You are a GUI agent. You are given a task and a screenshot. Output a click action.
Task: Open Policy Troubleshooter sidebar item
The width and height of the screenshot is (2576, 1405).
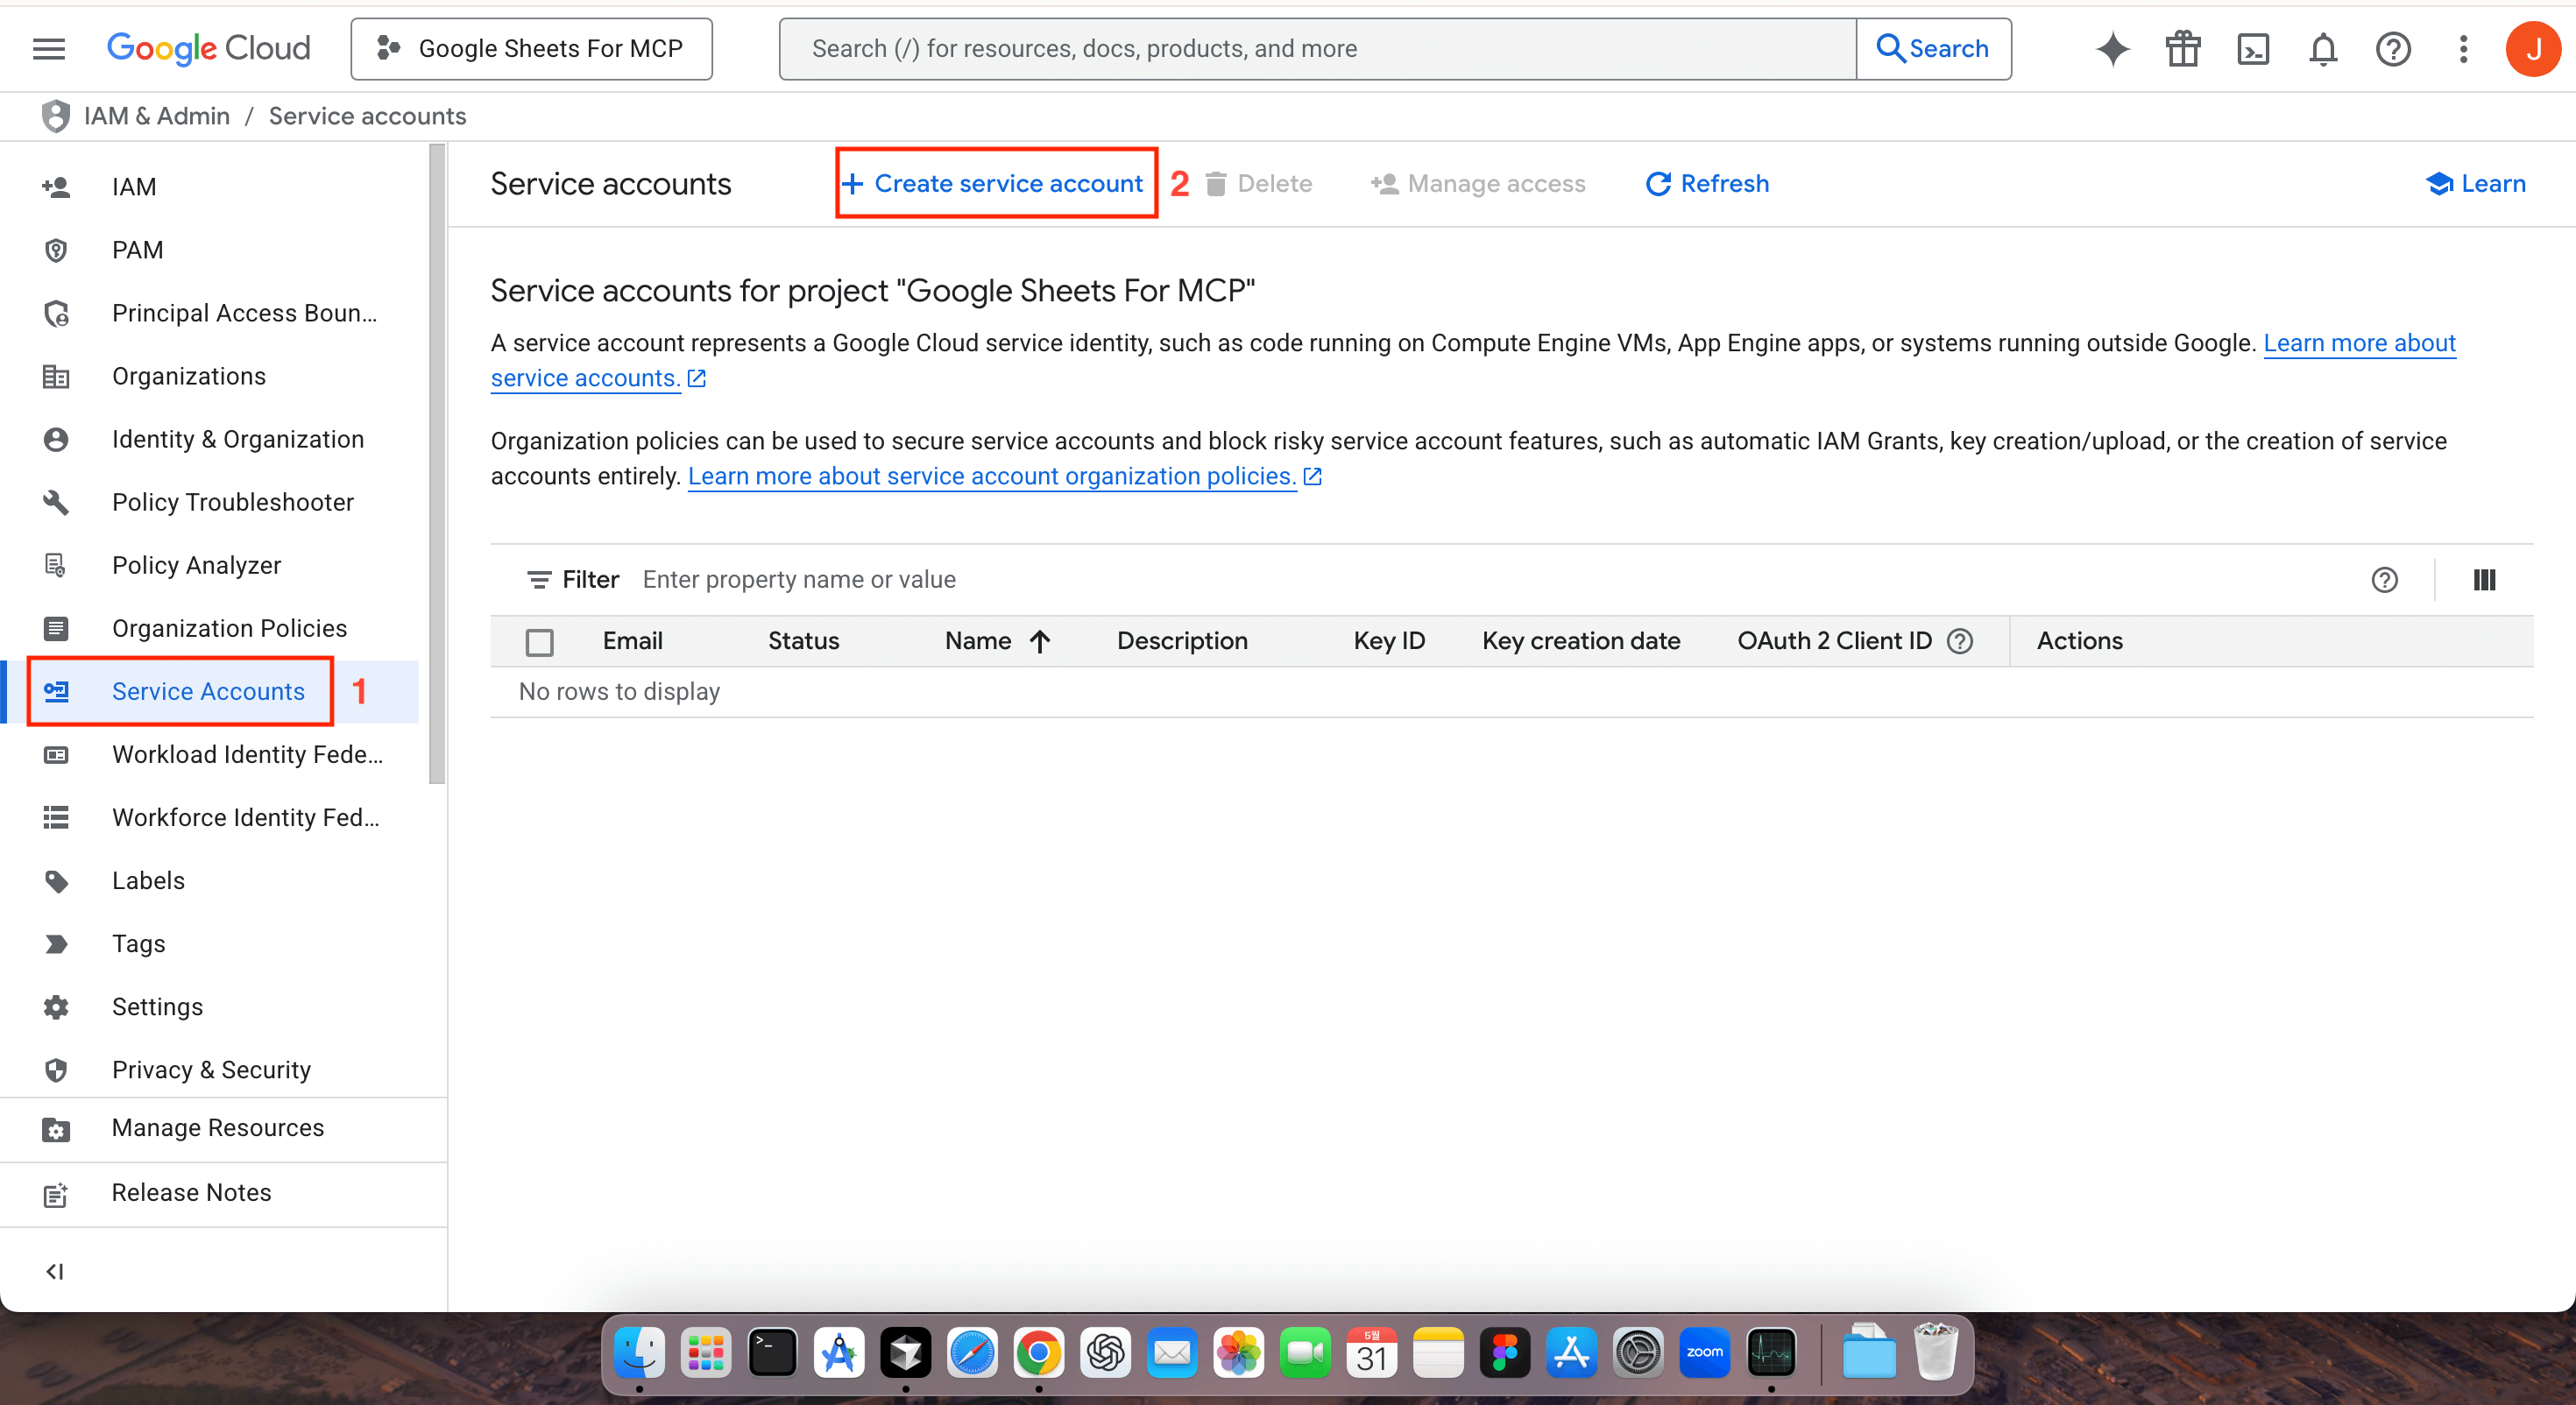[x=210, y=502]
